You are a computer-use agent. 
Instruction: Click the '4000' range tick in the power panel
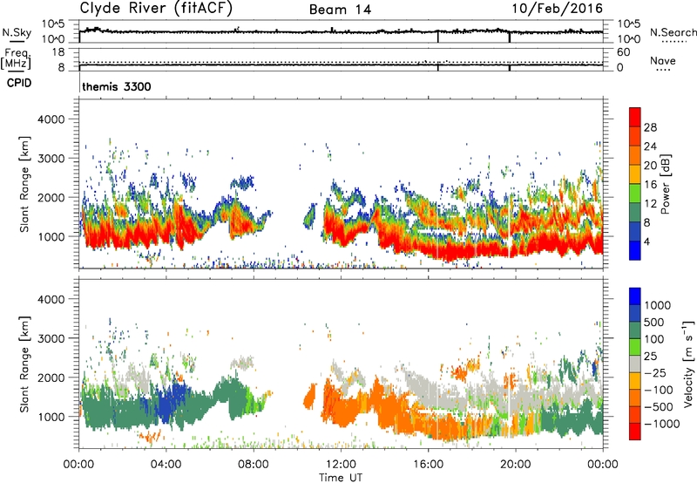(x=51, y=119)
